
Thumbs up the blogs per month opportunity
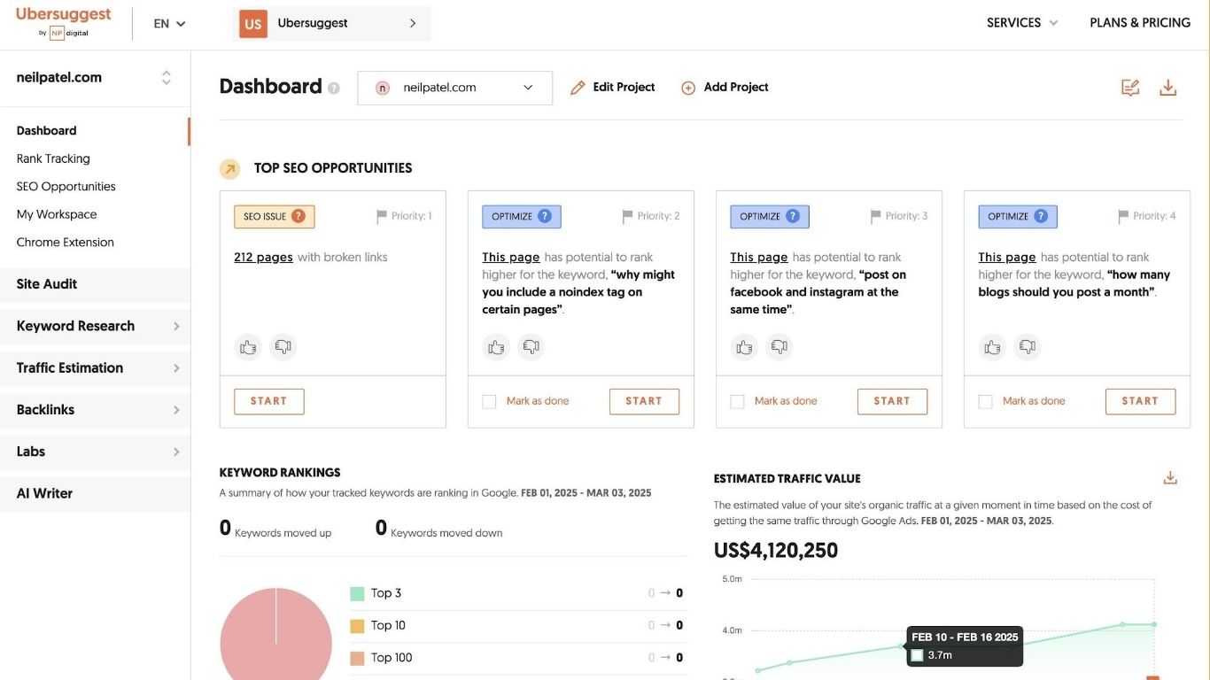point(992,347)
